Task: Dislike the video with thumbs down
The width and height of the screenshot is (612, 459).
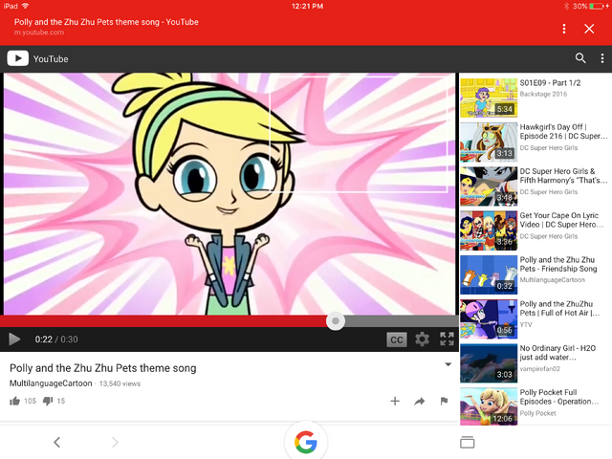Action: coord(48,401)
